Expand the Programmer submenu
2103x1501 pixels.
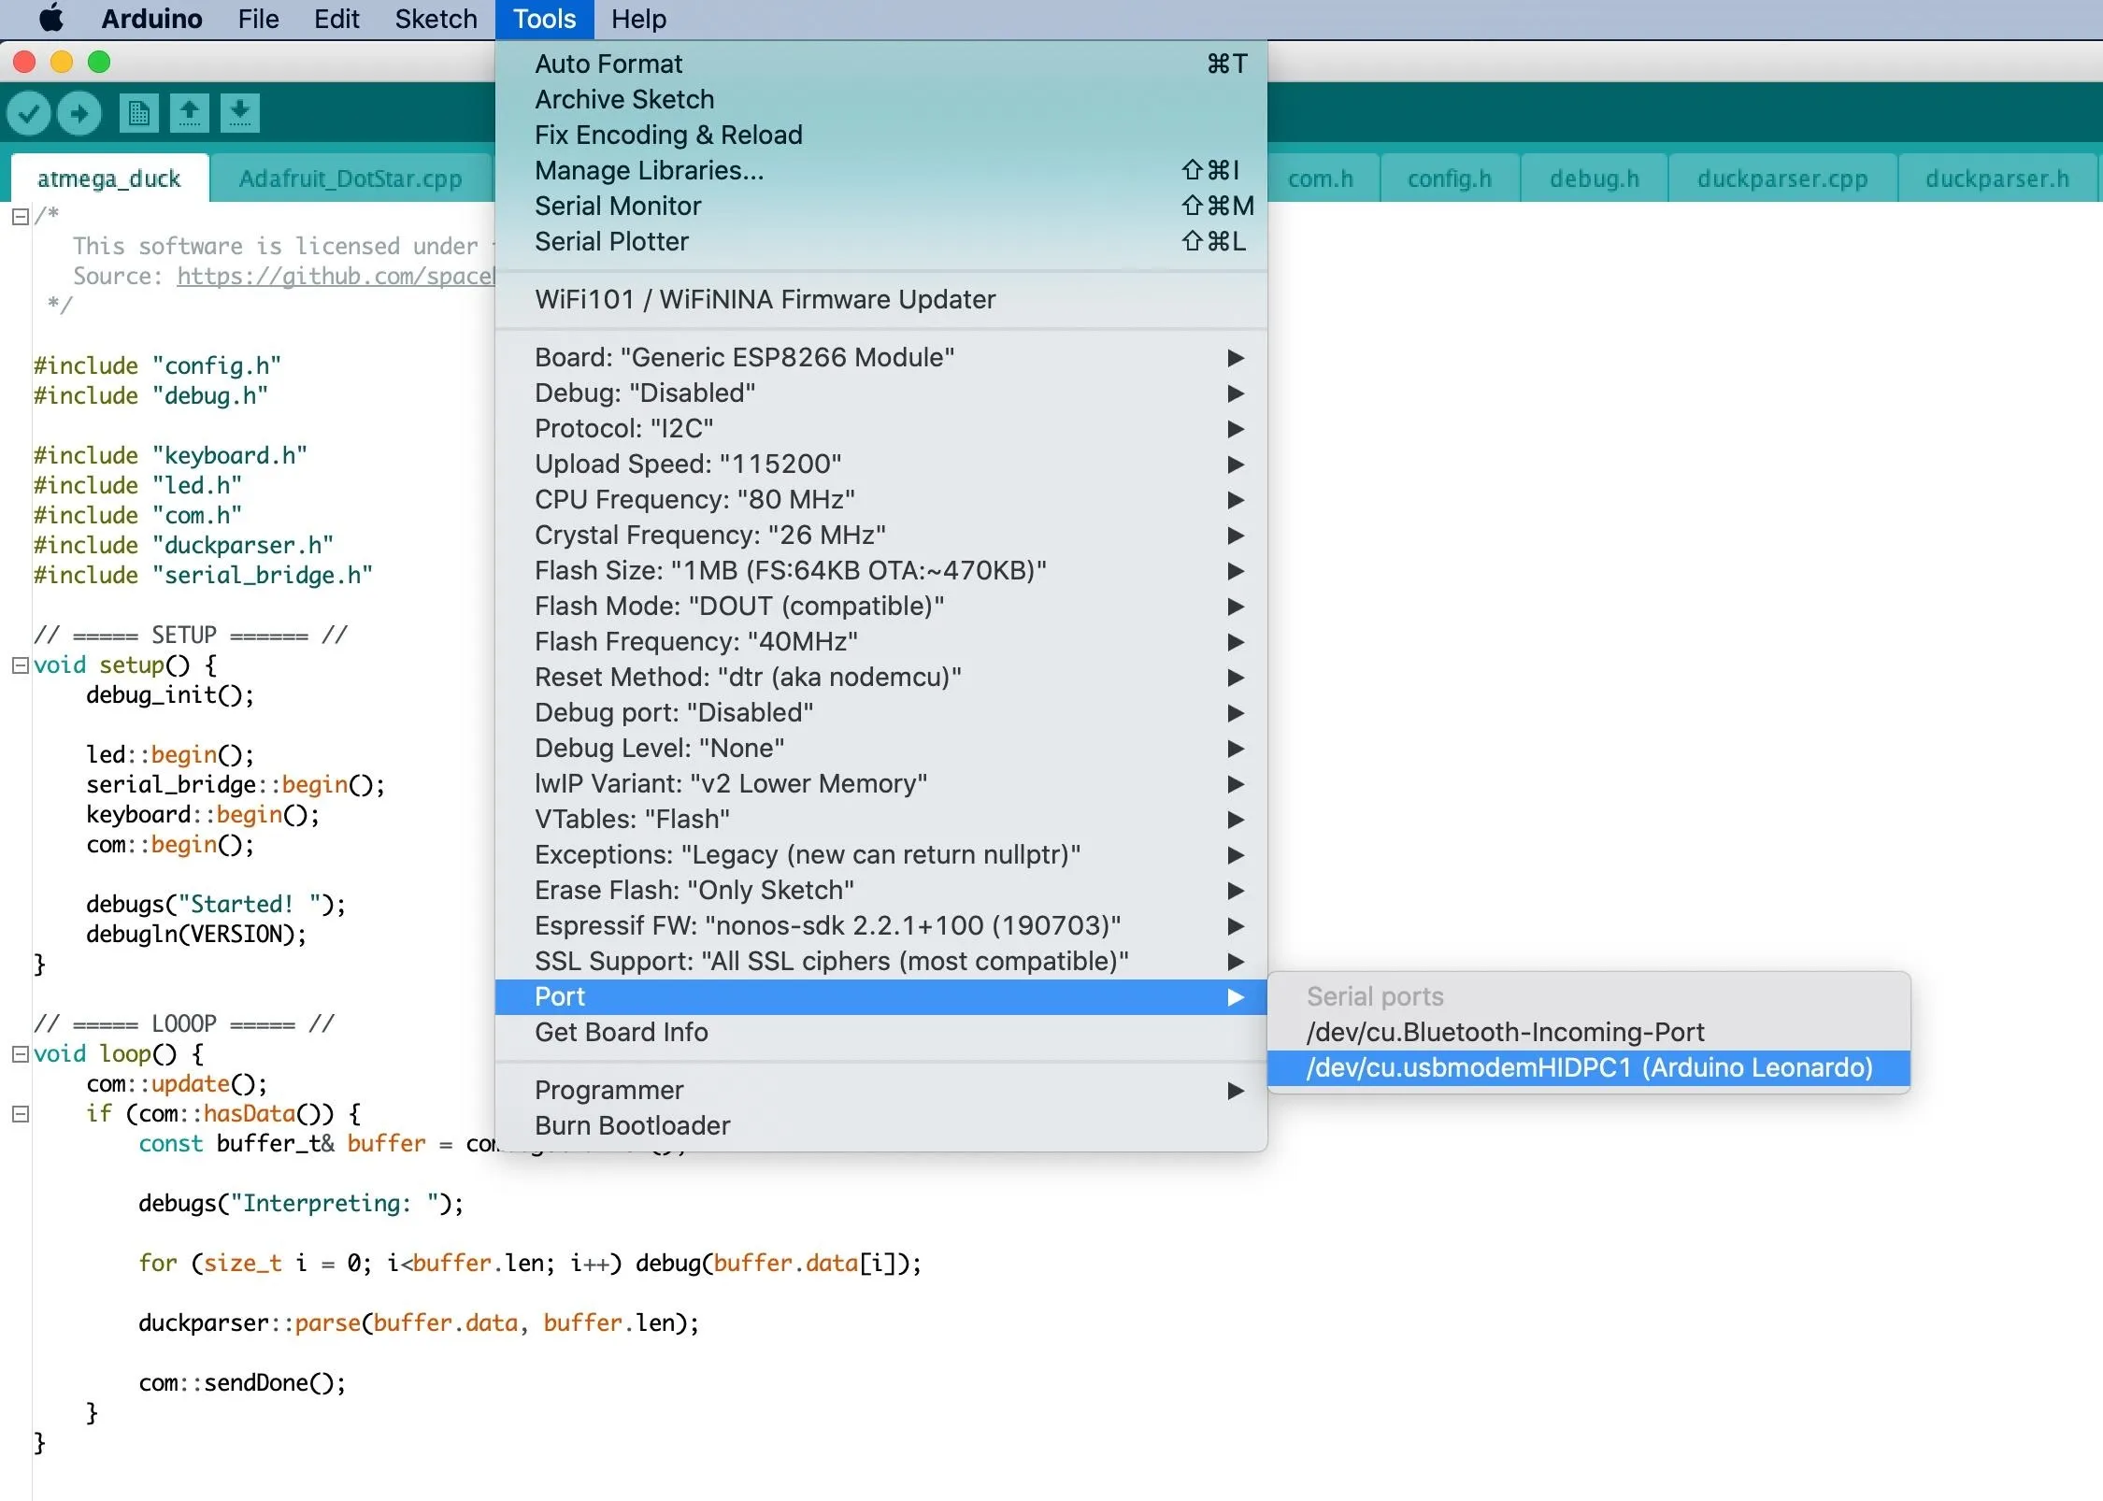click(x=881, y=1091)
